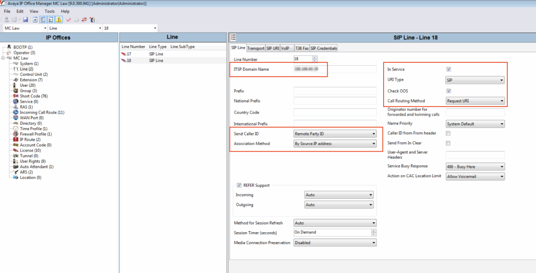The image size is (536, 273).
Task: Open the Service Busy Response dropdown
Action: (475, 167)
